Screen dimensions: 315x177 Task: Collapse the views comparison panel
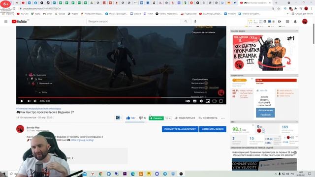(297, 147)
